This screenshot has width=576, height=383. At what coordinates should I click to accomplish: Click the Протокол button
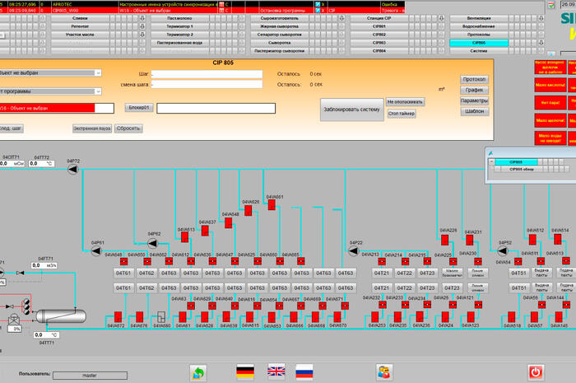click(474, 79)
